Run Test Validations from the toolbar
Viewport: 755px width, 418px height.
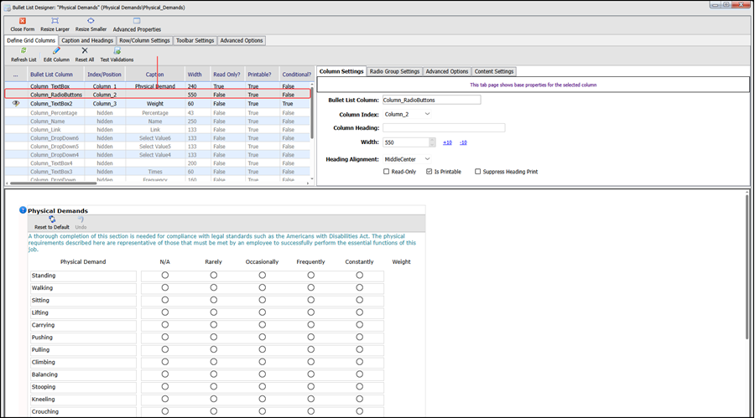(117, 51)
